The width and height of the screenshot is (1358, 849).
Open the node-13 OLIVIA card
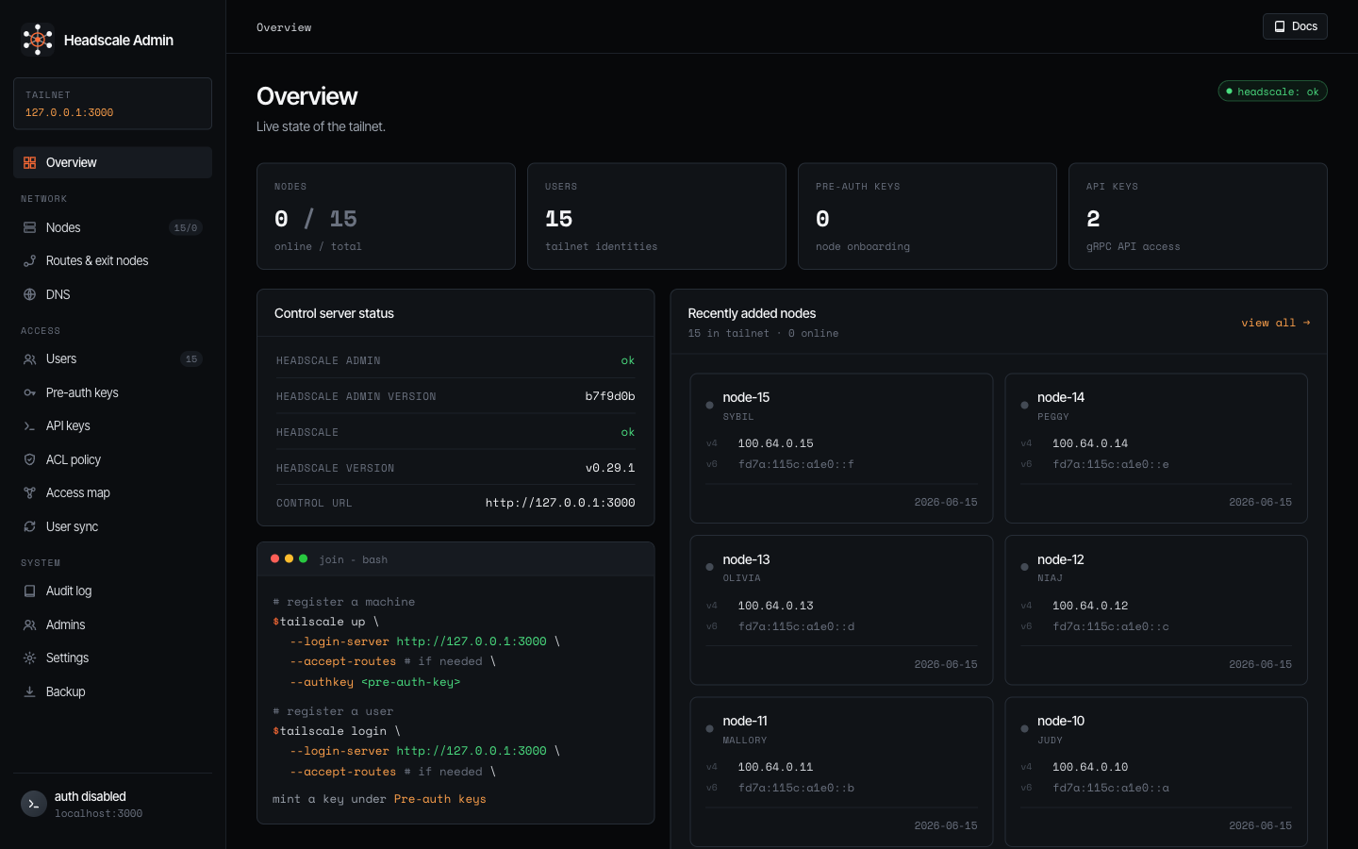tap(841, 610)
